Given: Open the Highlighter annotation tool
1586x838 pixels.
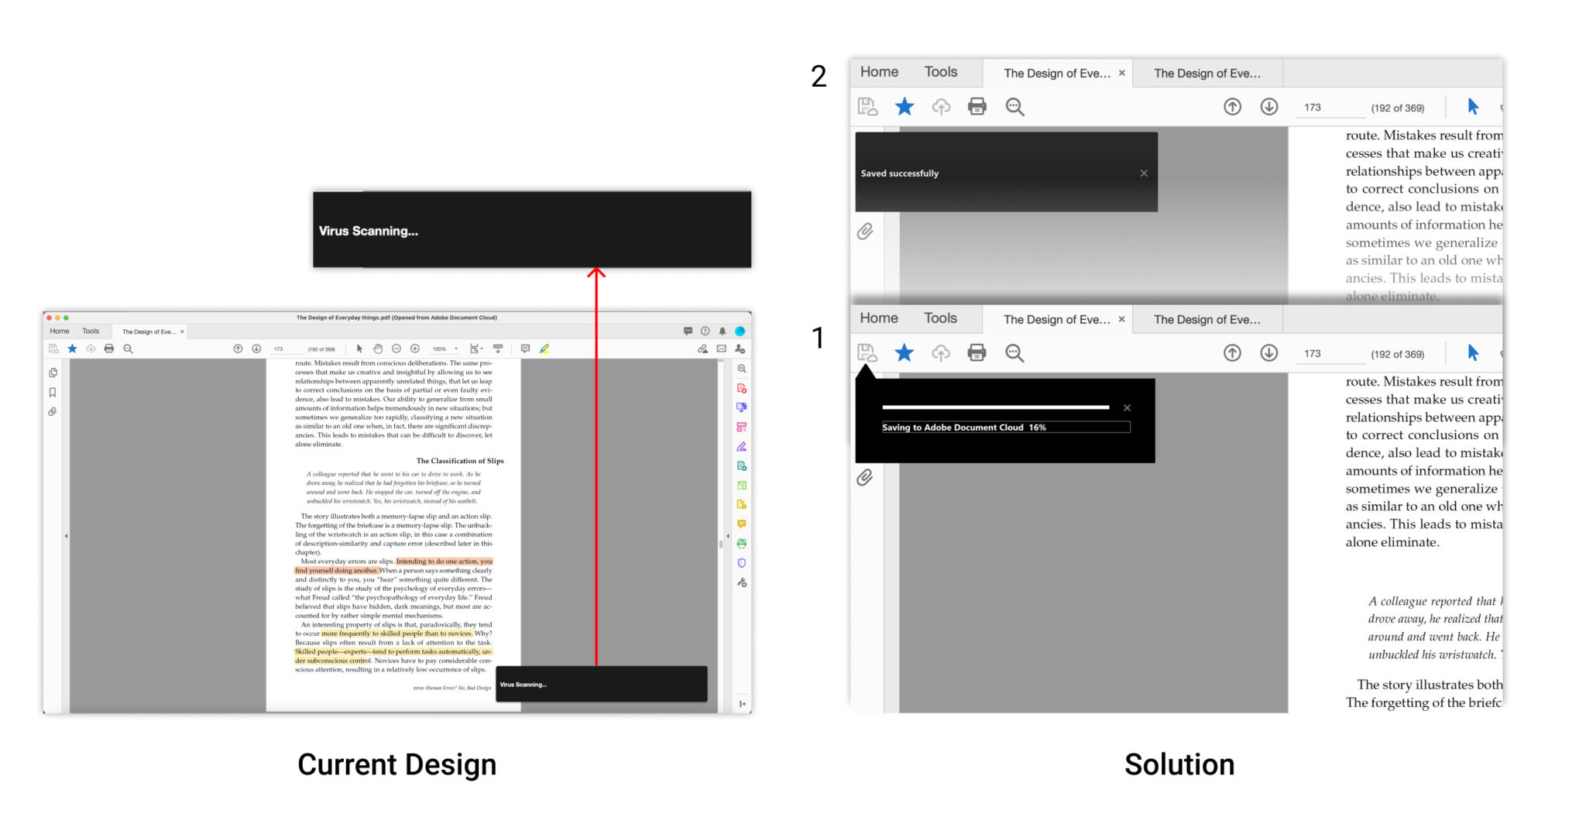Looking at the screenshot, I should [544, 349].
